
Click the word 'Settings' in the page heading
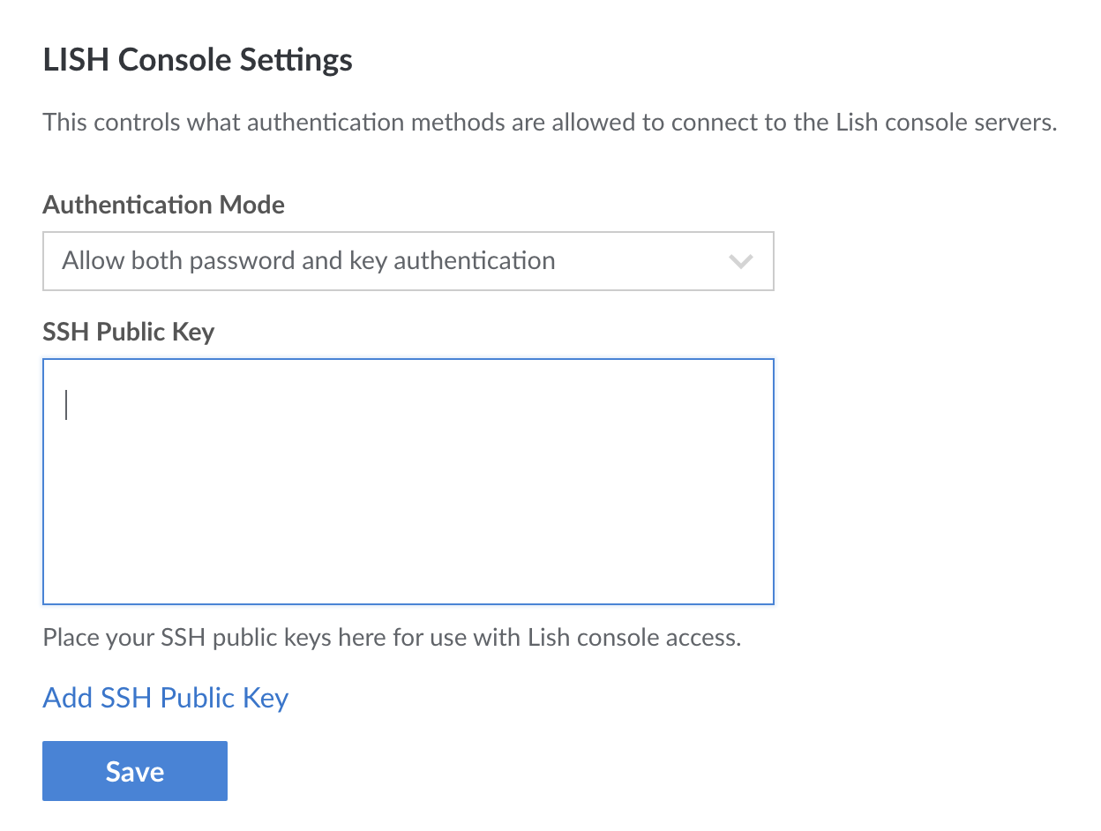coord(300,60)
